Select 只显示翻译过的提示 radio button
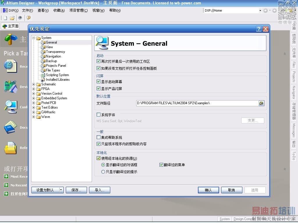This screenshot has height=223, width=298. (x=103, y=172)
